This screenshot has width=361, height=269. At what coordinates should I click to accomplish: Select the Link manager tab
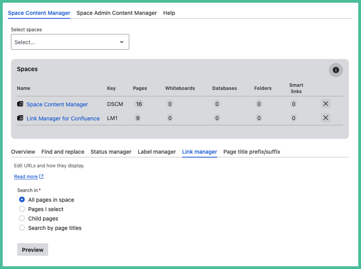click(x=199, y=152)
